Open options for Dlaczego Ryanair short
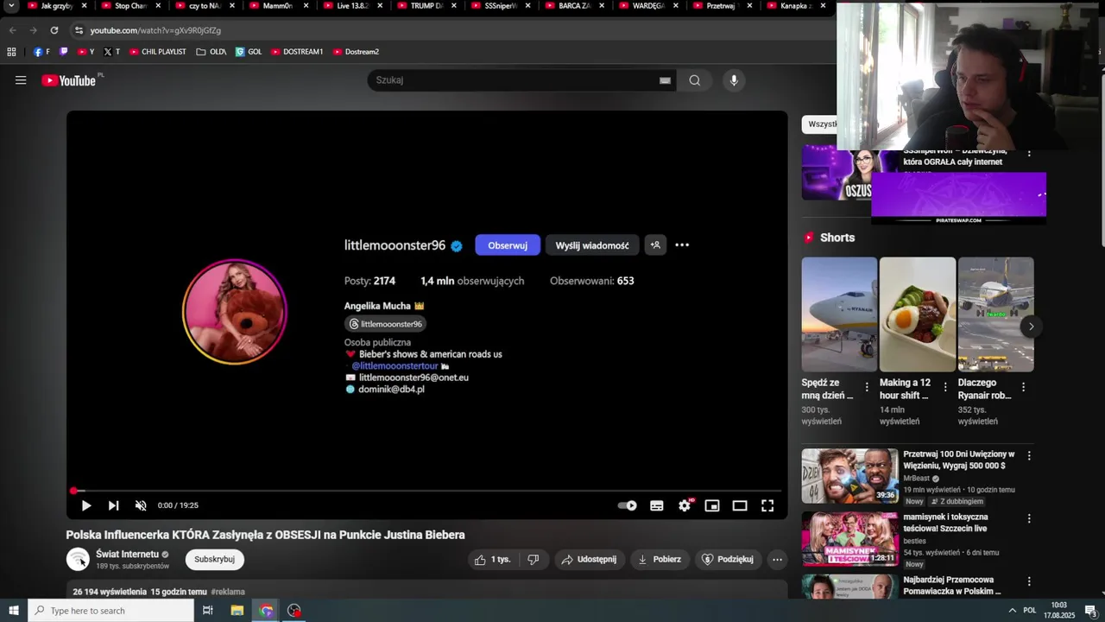Image resolution: width=1105 pixels, height=622 pixels. [x=1023, y=387]
